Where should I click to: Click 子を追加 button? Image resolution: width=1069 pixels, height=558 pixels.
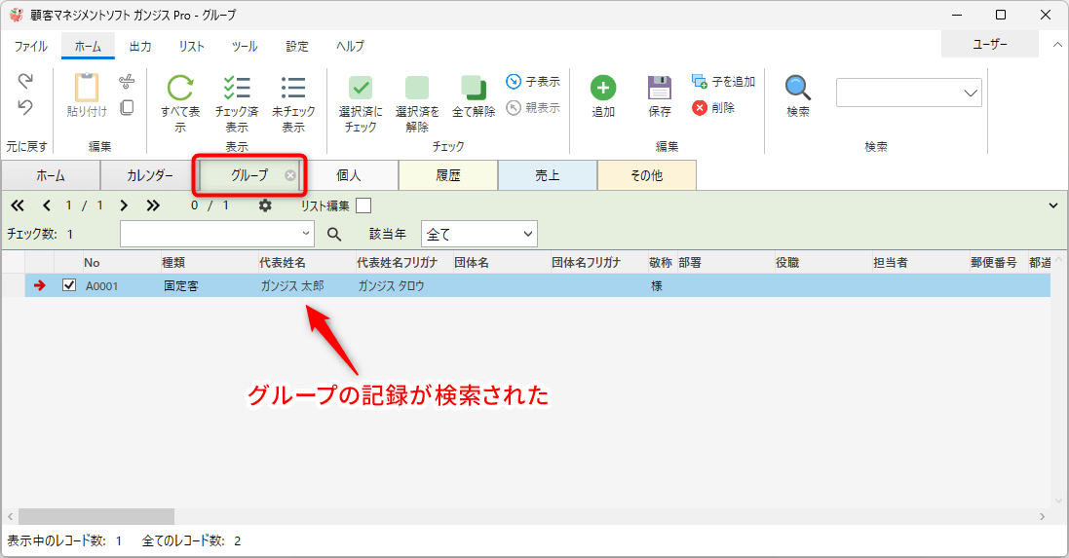[723, 82]
